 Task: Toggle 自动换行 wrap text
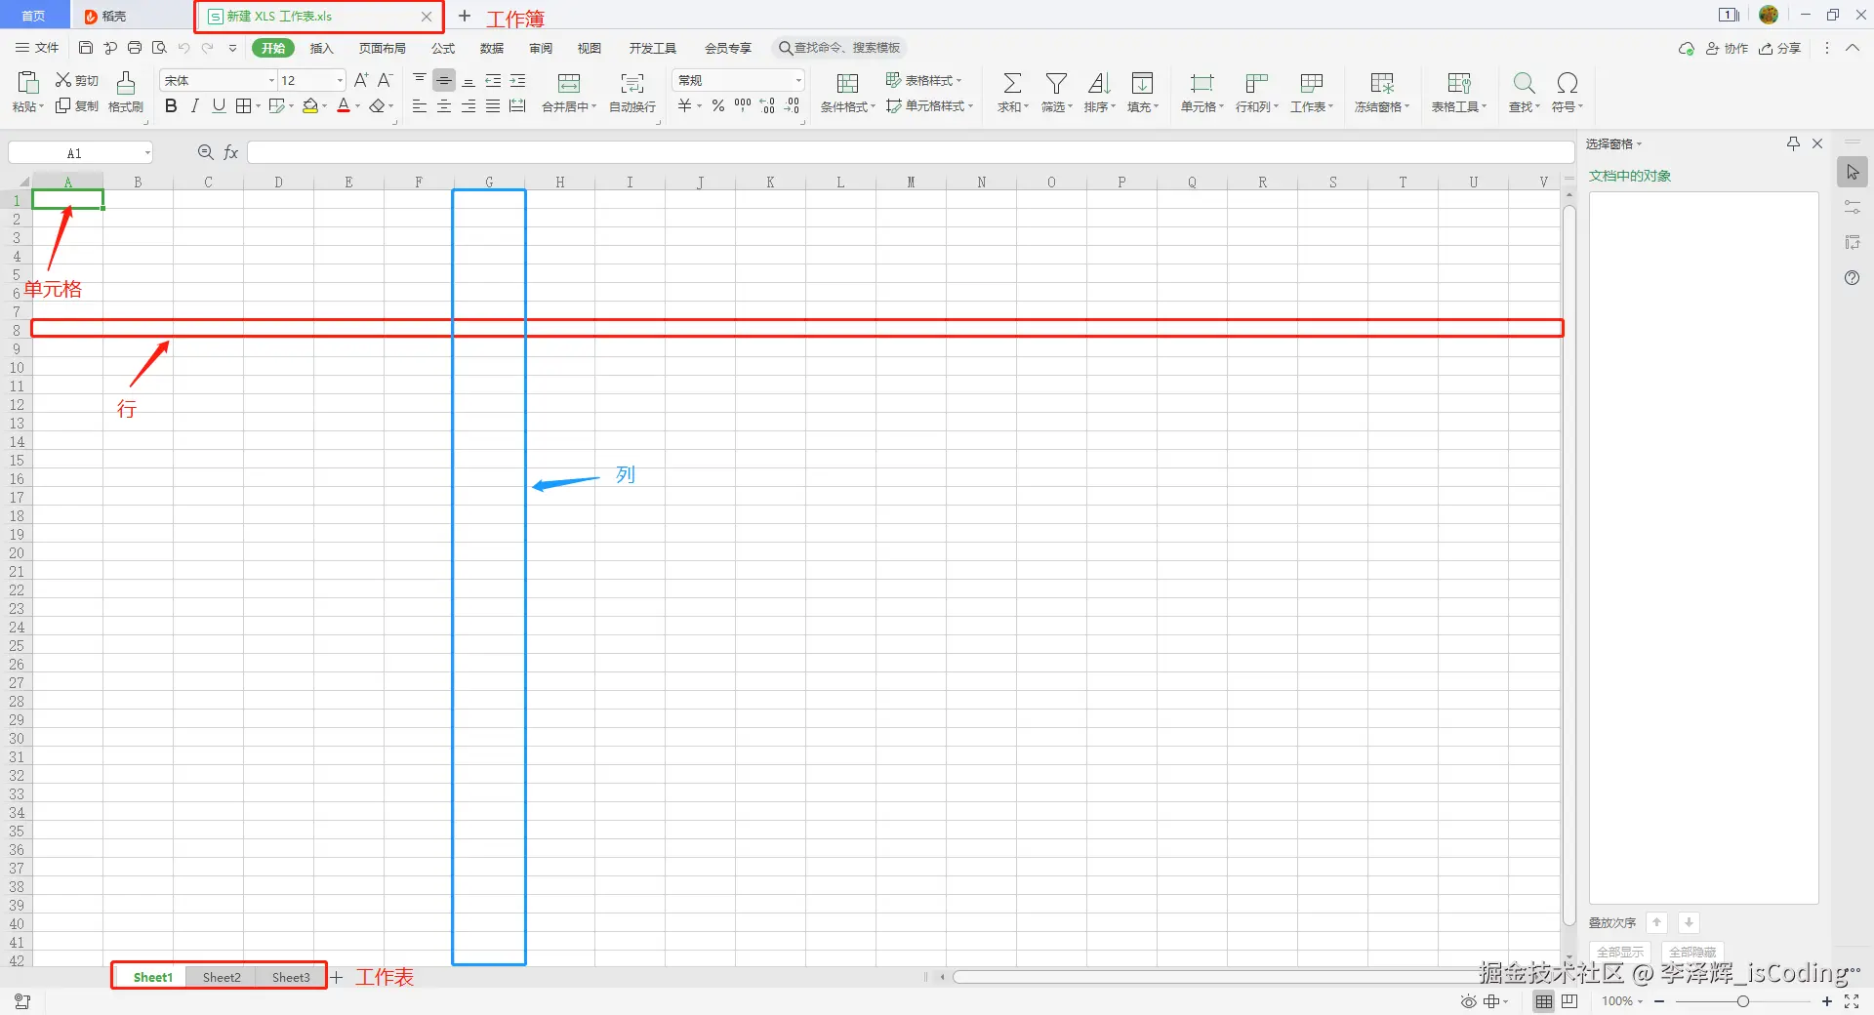tap(632, 93)
